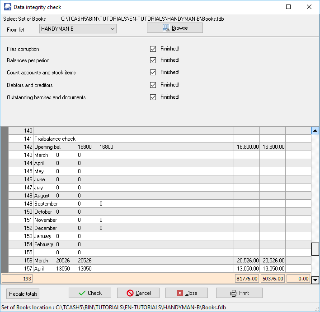Click the Close button with red X icon
The width and height of the screenshot is (320, 312).
186,293
